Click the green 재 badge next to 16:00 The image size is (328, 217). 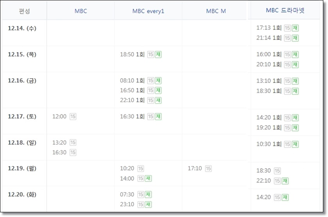pos(295,54)
